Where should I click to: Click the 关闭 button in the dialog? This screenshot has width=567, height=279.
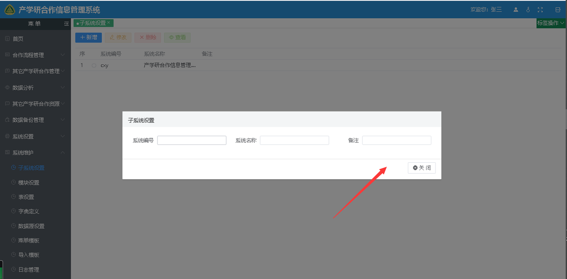(422, 168)
